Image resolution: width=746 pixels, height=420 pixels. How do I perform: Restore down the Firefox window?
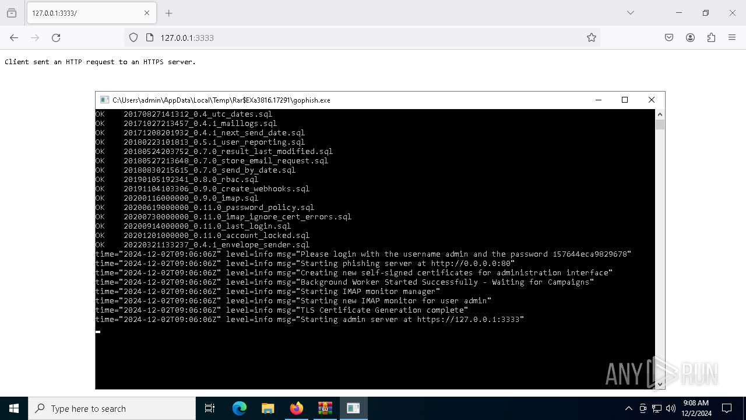(706, 13)
